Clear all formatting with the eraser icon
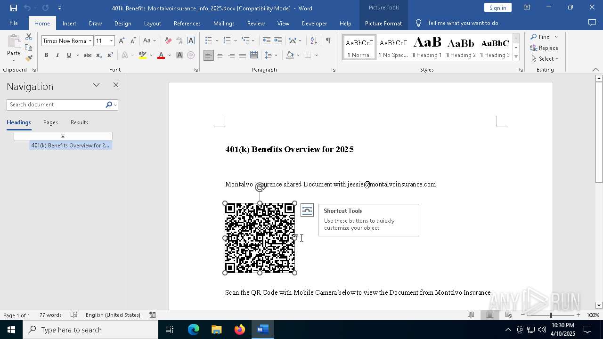The height and width of the screenshot is (339, 603). [168, 41]
